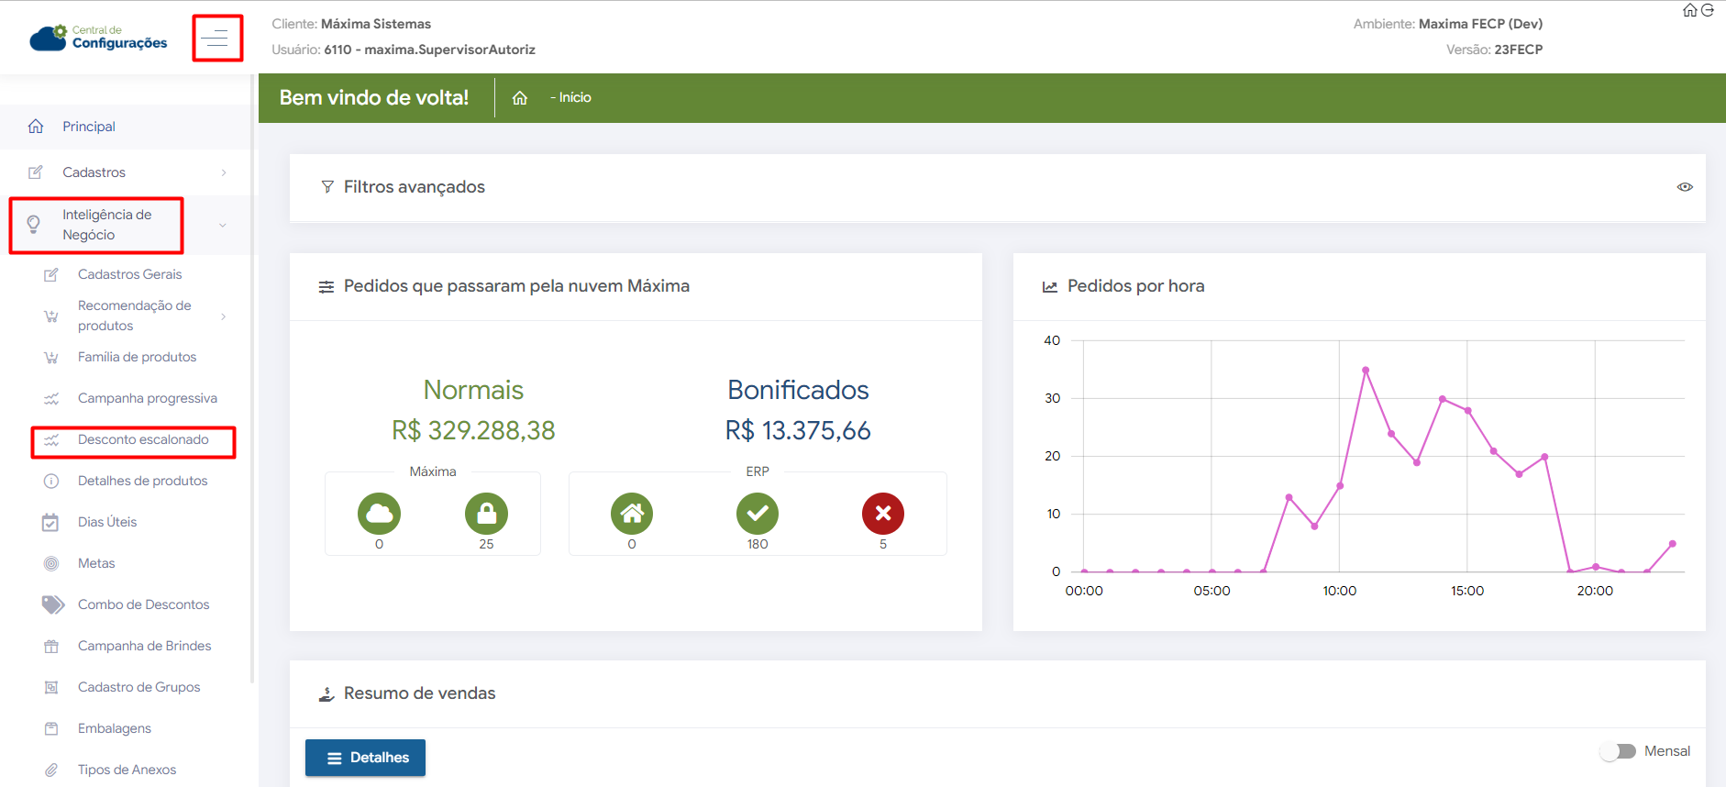Click the green checkmark ERP orders icon
Viewport: 1726px width, 787px height.
coord(757,514)
